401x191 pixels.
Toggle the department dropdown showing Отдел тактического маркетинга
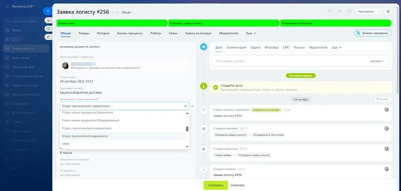click(124, 106)
